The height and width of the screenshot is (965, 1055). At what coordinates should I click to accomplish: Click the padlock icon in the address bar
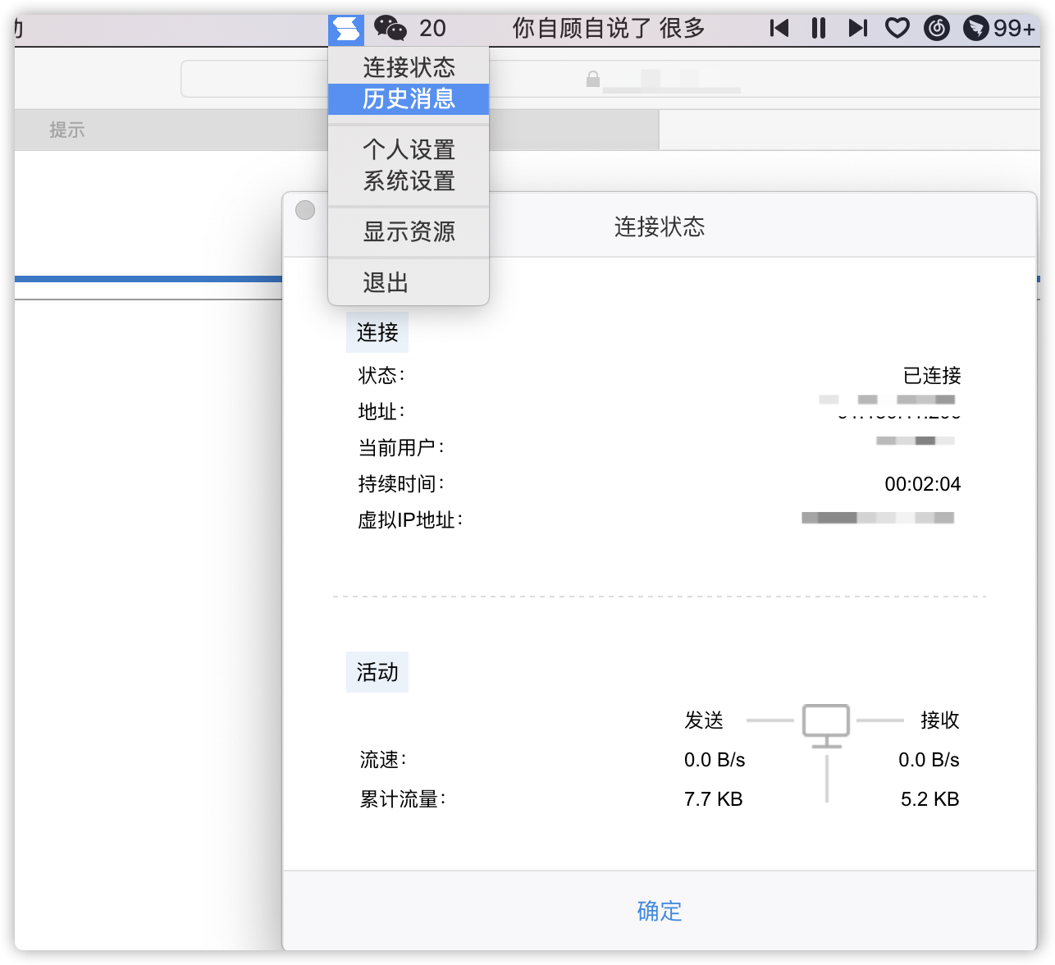pos(591,79)
